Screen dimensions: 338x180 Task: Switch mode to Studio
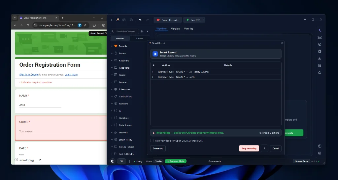(x=158, y=161)
